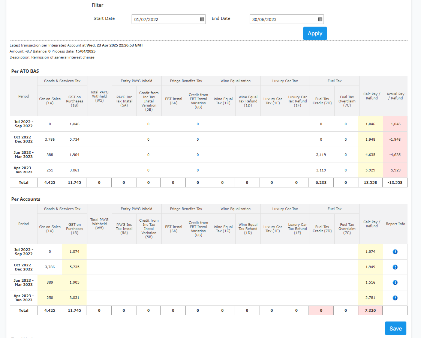Click ATO BAS GST on Purchases 5,734
This screenshot has height=338, width=421.
click(74, 140)
